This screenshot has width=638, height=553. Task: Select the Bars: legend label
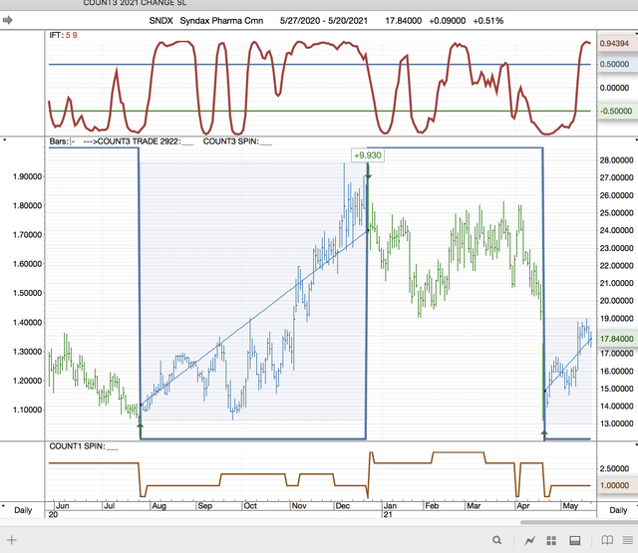62,141
